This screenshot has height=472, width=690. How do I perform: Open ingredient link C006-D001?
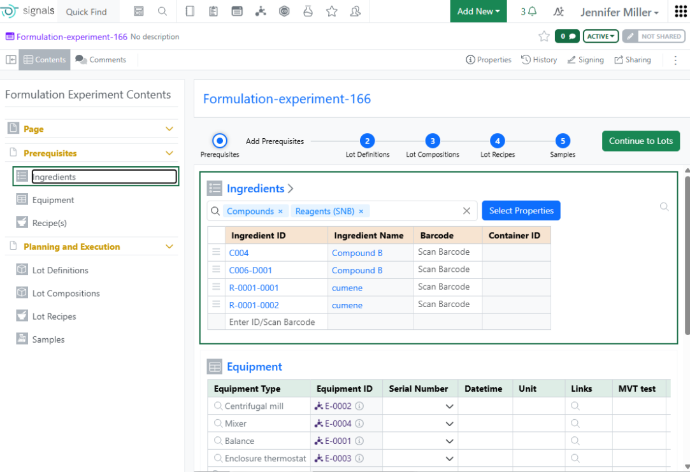(x=250, y=270)
